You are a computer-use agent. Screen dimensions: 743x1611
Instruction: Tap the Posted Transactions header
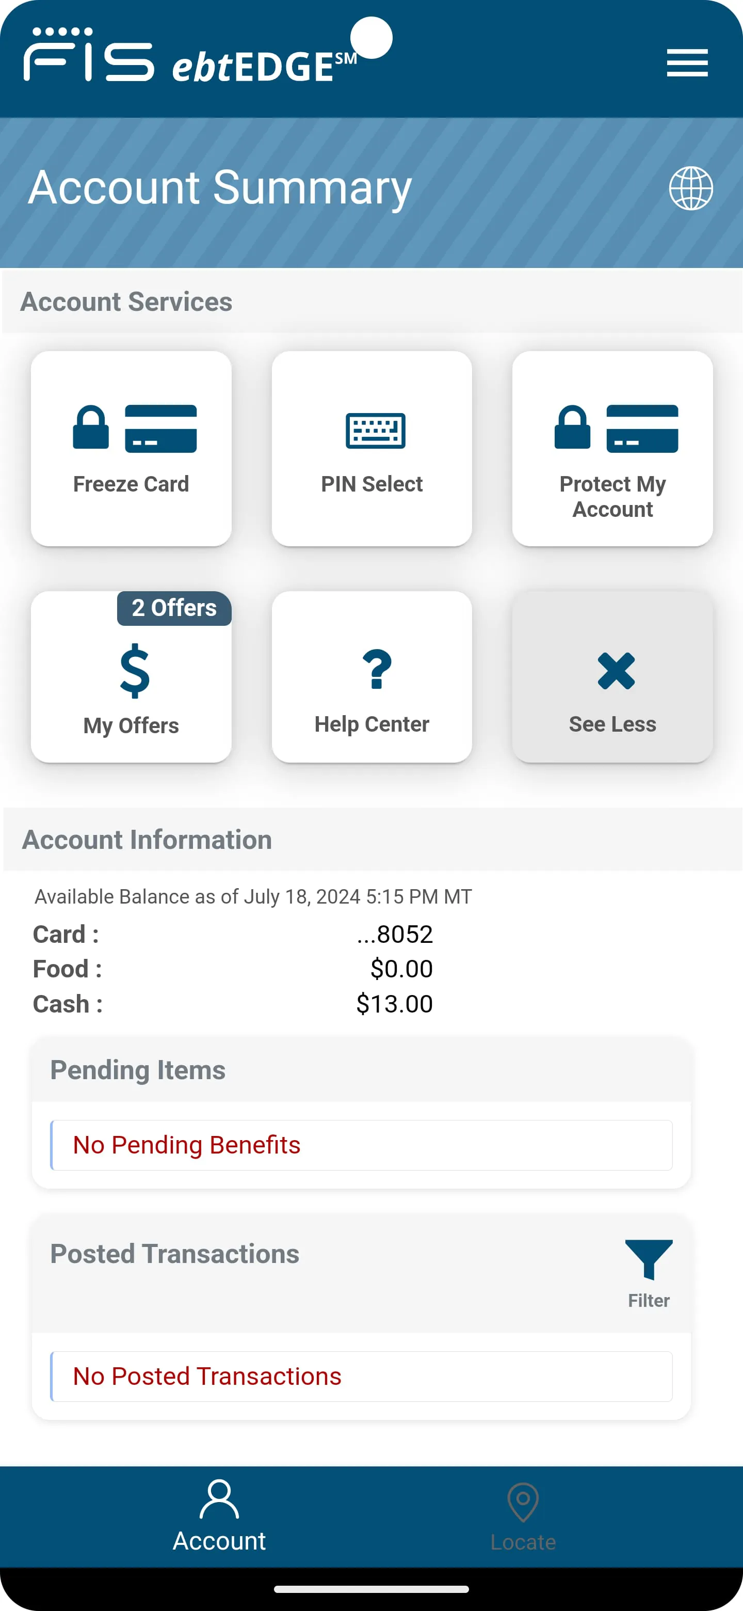click(175, 1254)
